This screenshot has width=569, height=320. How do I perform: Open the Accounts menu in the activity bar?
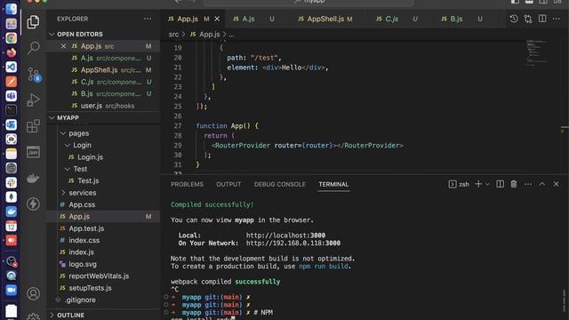(33, 293)
